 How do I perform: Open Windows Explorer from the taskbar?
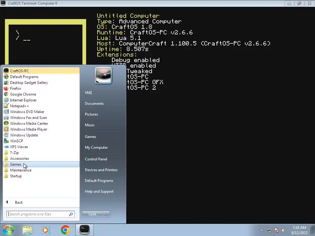tap(27, 230)
